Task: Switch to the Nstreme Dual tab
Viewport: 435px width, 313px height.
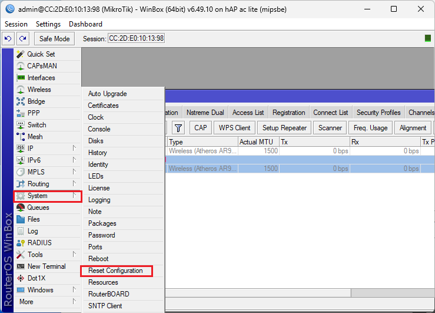Action: click(205, 113)
